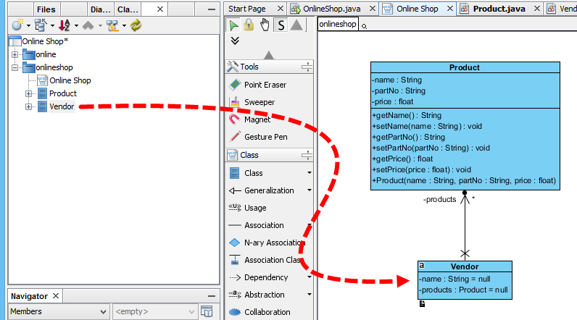Toggle the padlock lock icon
The image size is (577, 320).
(x=249, y=25)
